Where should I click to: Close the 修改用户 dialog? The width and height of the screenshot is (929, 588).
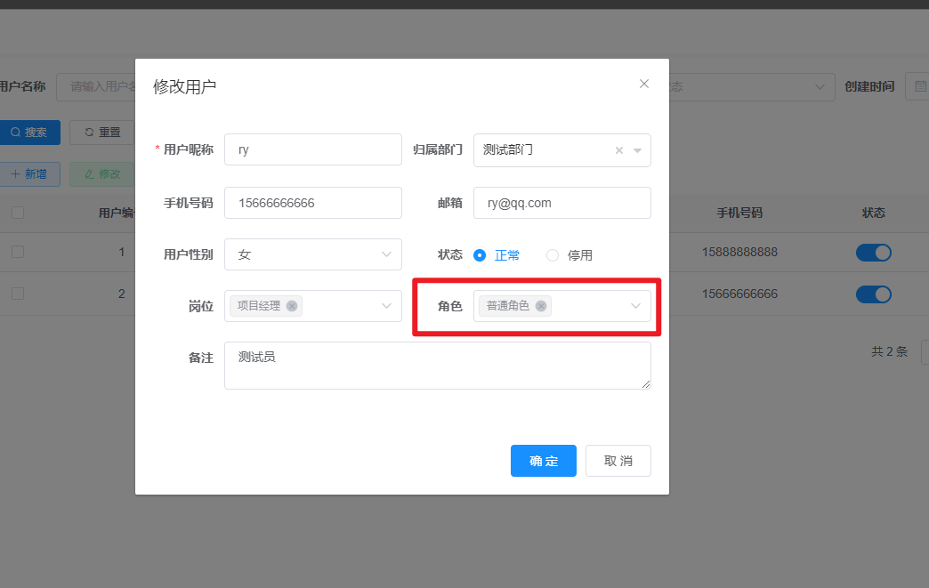pos(643,84)
